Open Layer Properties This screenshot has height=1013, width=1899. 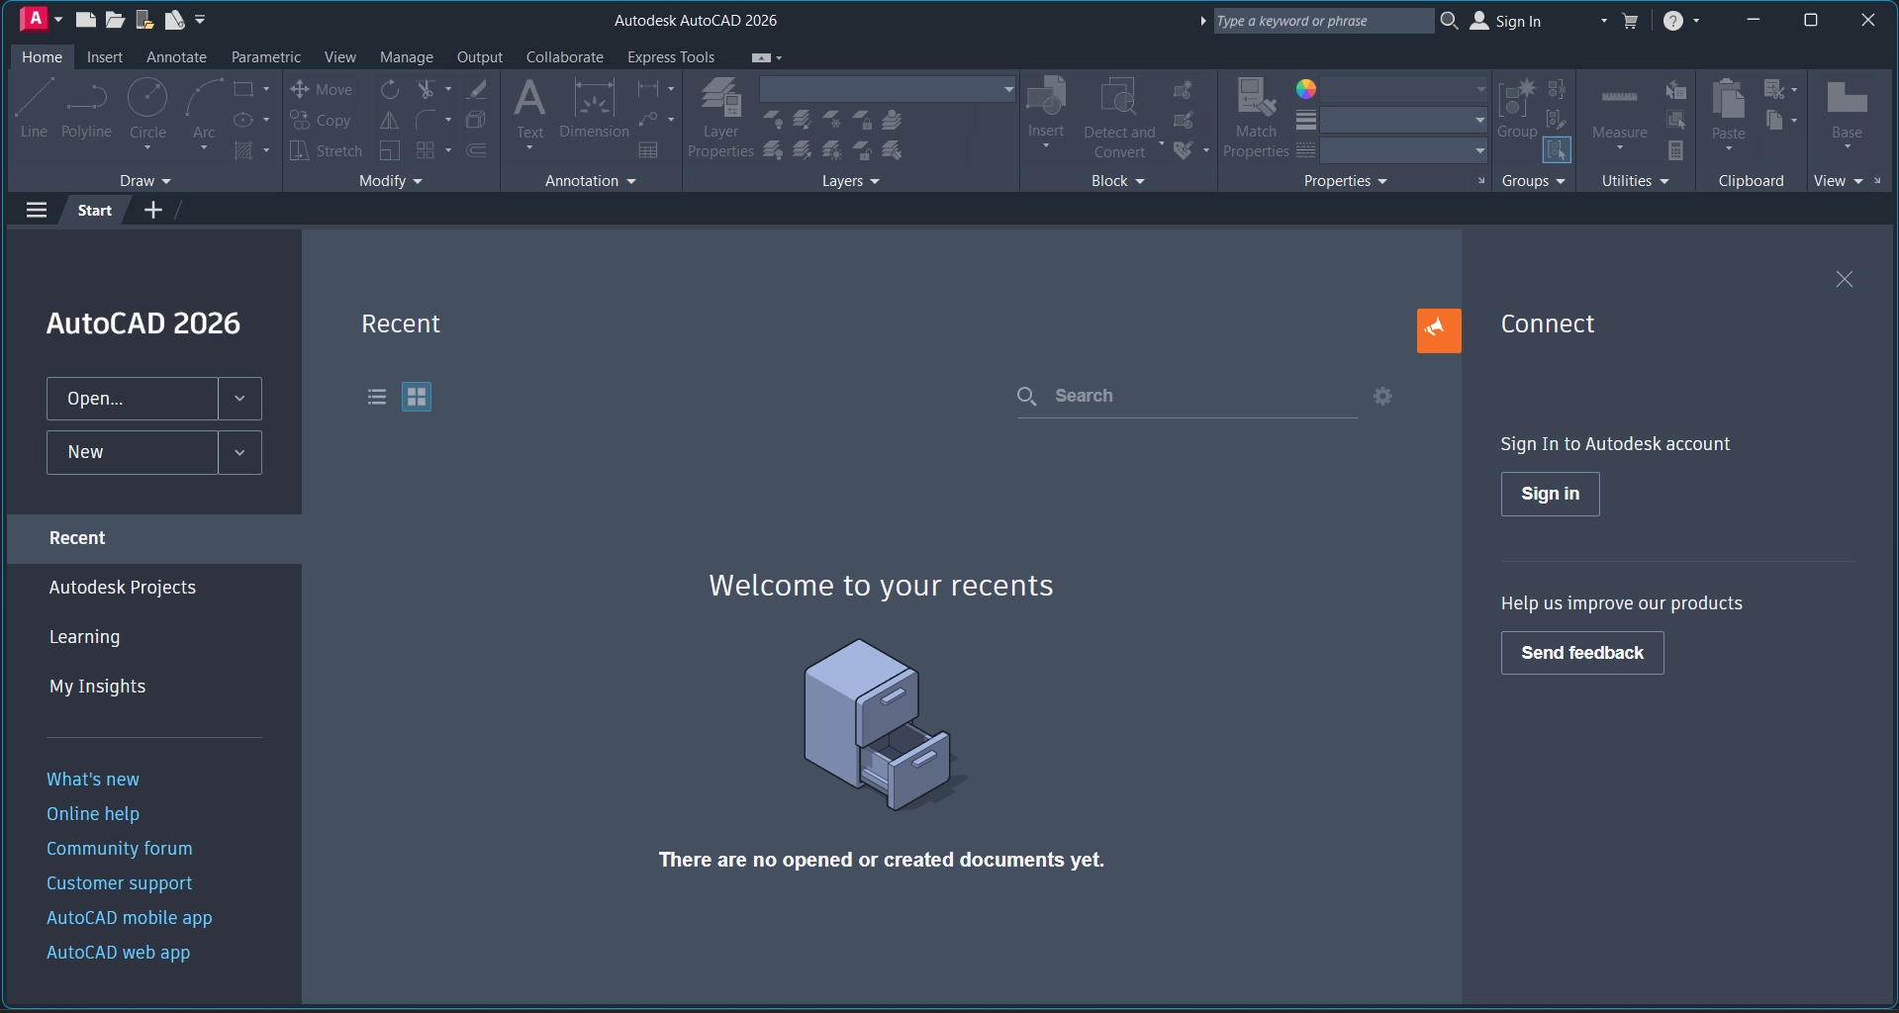point(720,117)
